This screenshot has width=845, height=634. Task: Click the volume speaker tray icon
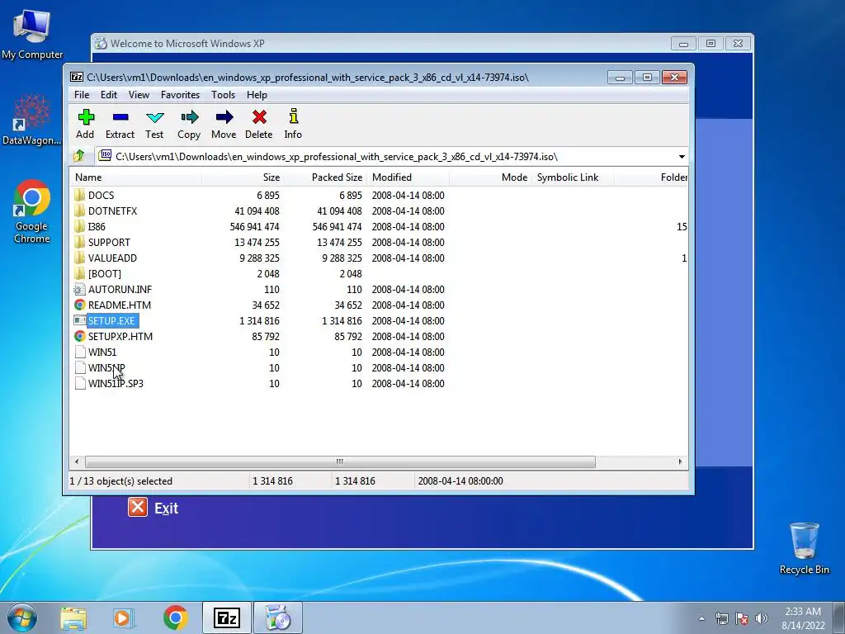click(761, 618)
